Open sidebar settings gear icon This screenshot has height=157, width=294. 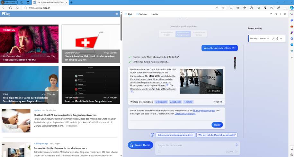pos(291,155)
